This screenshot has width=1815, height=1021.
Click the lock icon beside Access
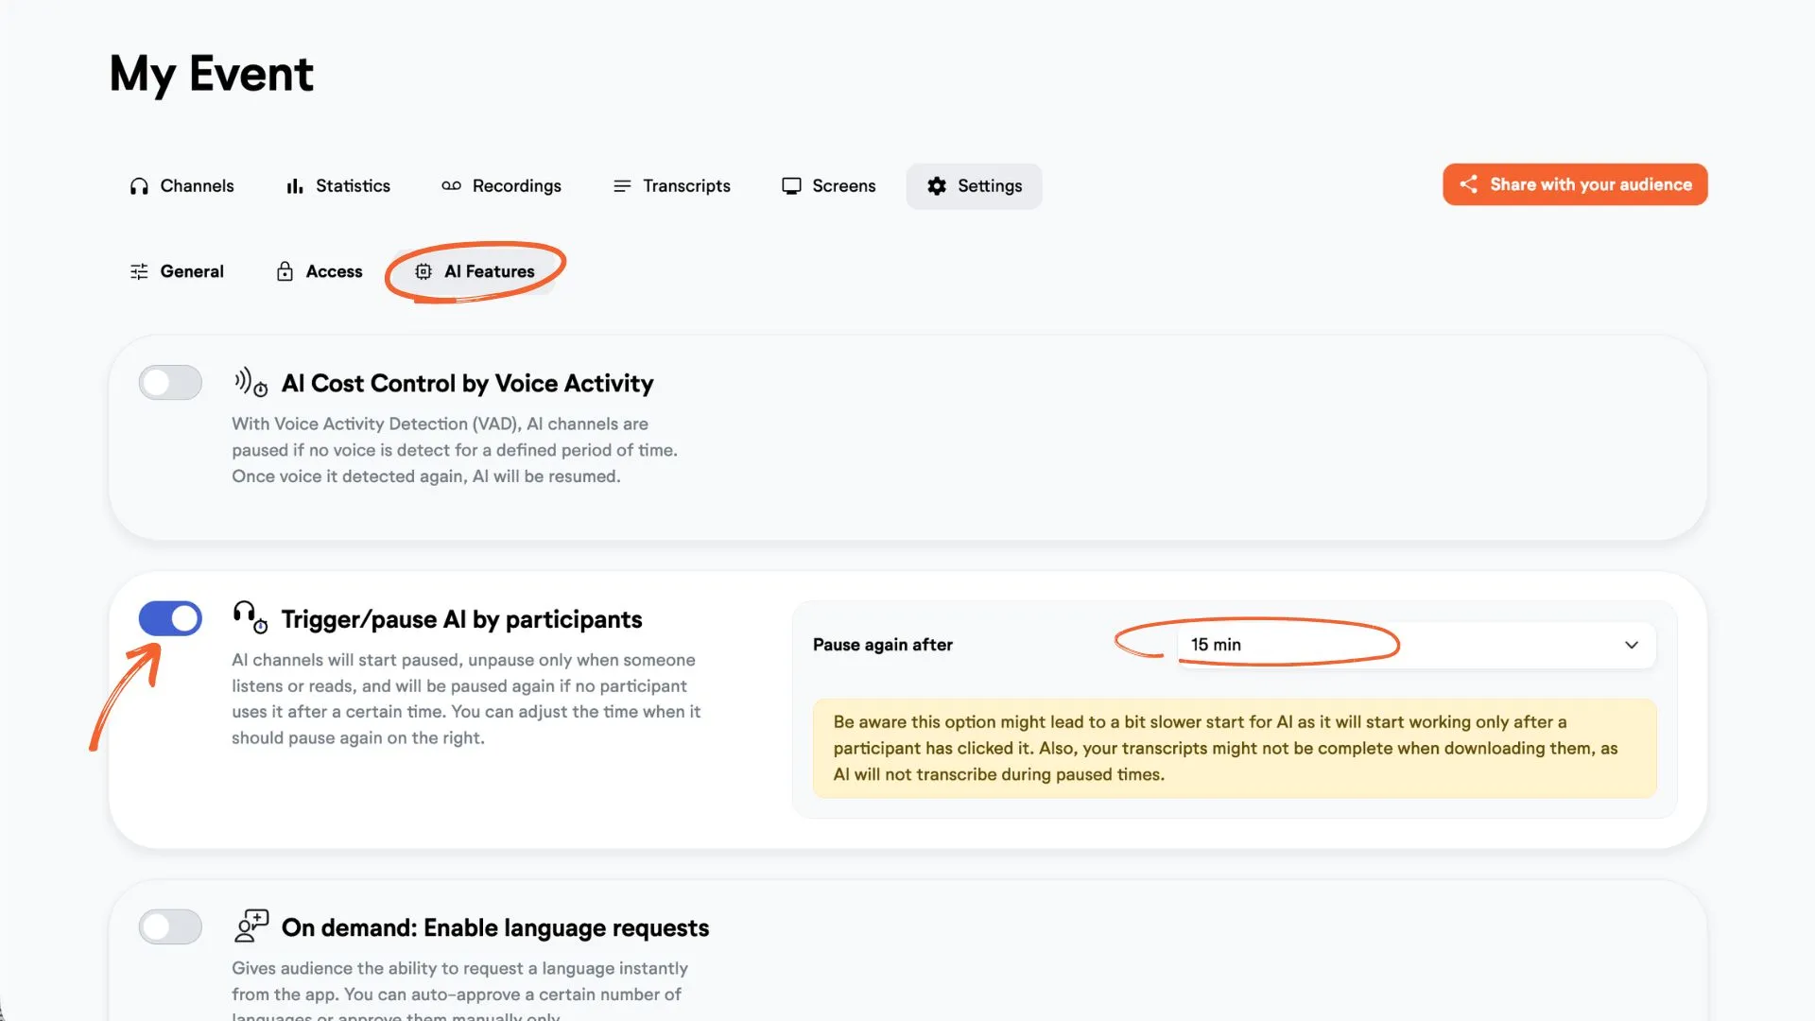(285, 271)
